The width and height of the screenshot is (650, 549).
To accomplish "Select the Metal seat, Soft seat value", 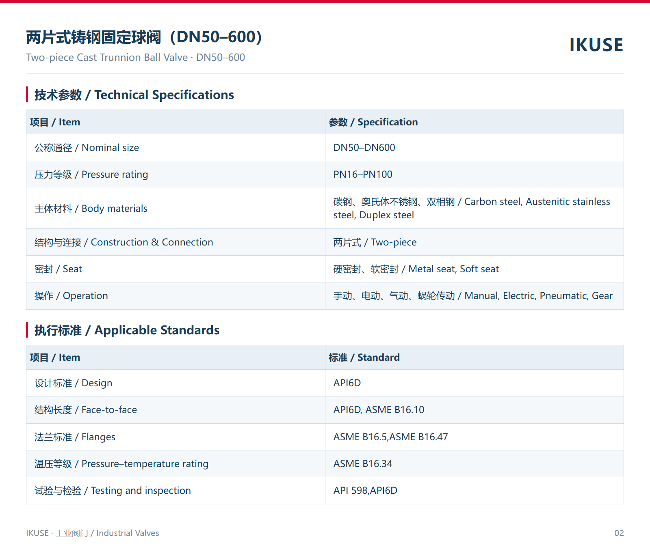I will tap(416, 269).
